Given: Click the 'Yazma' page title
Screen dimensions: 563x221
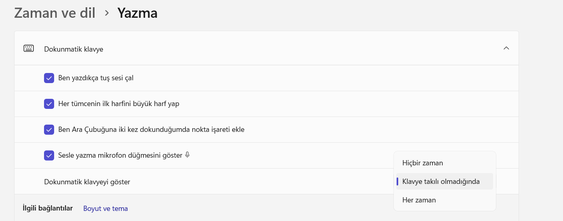Looking at the screenshot, I should [x=137, y=13].
